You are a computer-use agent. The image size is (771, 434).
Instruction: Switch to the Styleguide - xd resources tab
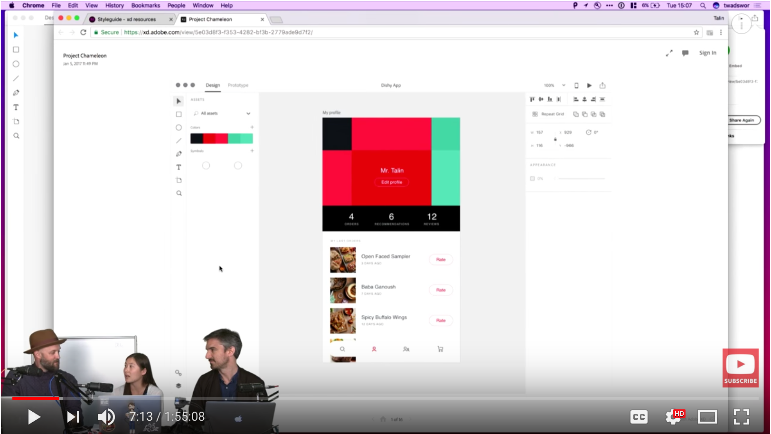127,19
